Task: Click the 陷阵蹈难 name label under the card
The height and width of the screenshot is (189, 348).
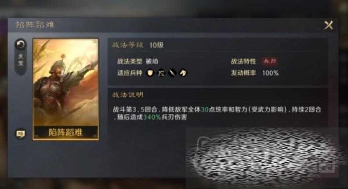Action: 65,133
